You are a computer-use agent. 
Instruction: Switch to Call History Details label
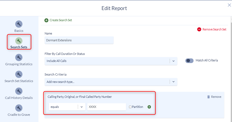click(x=19, y=98)
